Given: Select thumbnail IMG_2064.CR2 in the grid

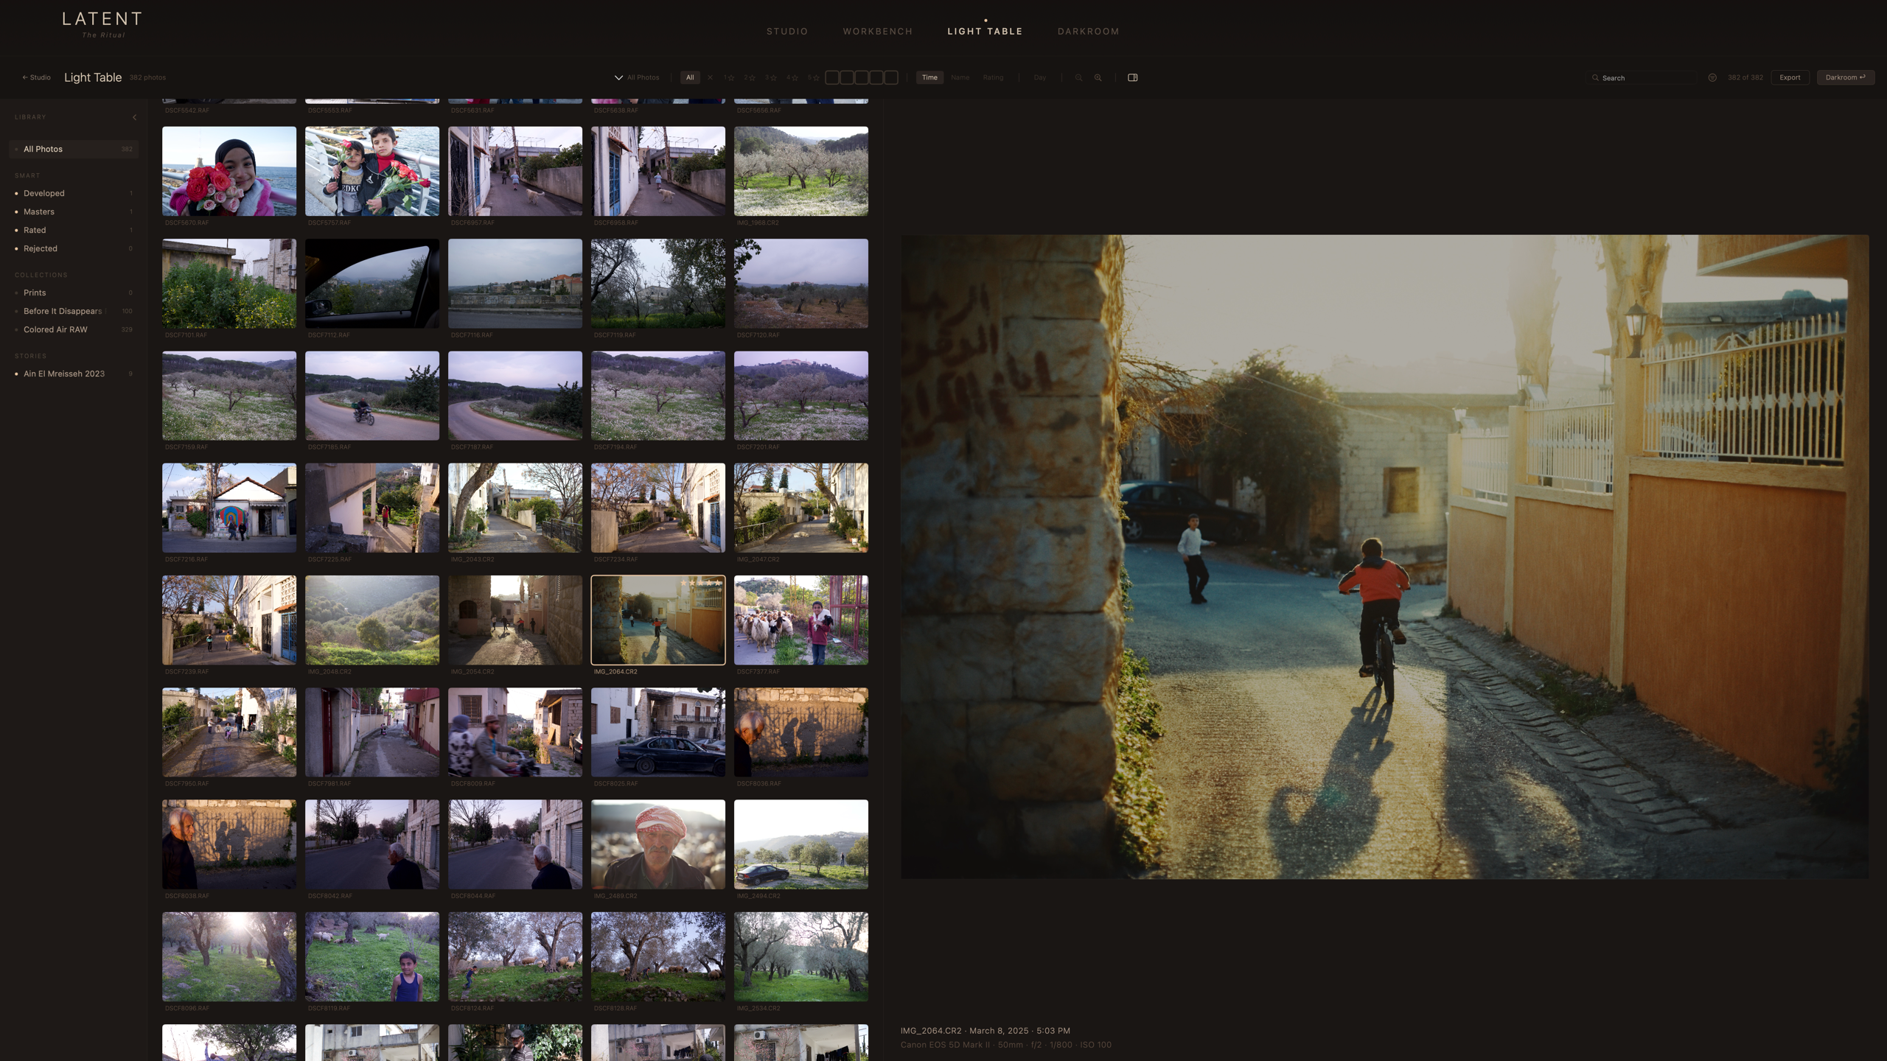Looking at the screenshot, I should point(658,620).
